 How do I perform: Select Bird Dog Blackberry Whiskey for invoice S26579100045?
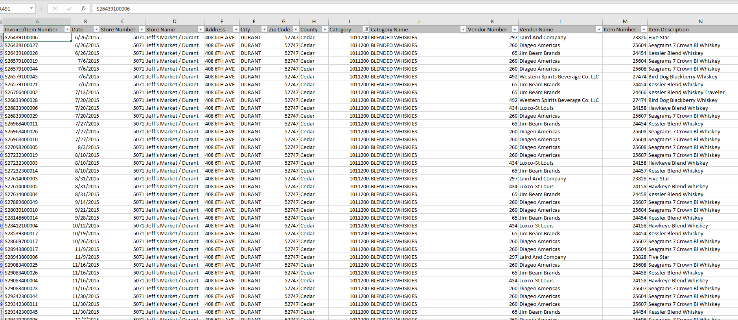click(693, 77)
